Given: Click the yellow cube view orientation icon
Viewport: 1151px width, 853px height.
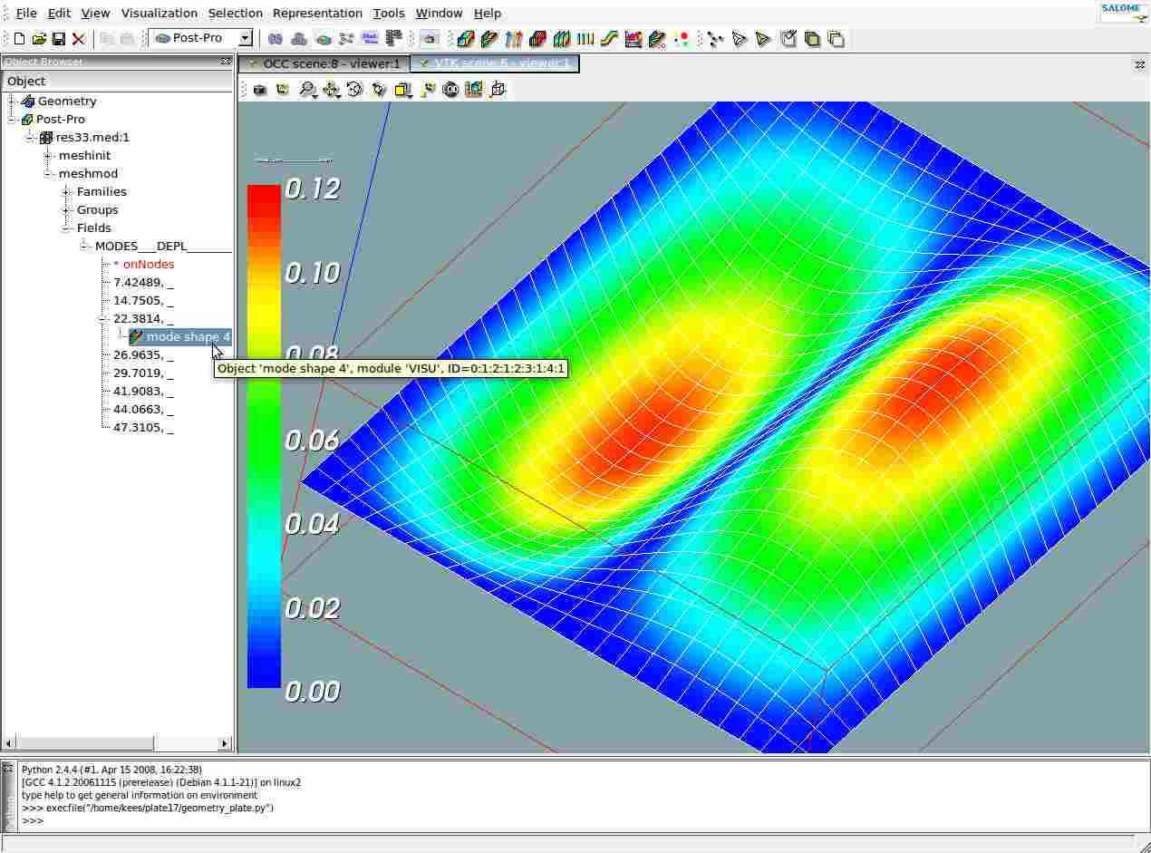Looking at the screenshot, I should pos(402,90).
